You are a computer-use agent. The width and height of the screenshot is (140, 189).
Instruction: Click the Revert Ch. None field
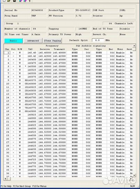click(127, 34)
